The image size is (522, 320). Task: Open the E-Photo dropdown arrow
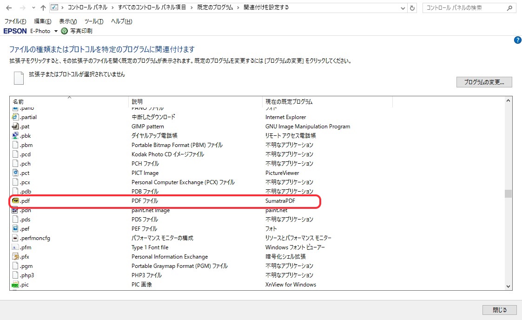point(56,31)
